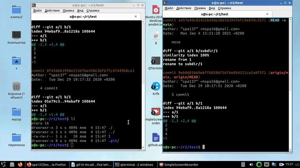Open Правка menu in r2/test terminal
This screenshot has width=300, height=168.
click(200, 8)
